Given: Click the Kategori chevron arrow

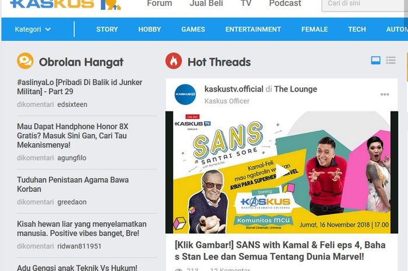Looking at the screenshot, I should tap(48, 29).
